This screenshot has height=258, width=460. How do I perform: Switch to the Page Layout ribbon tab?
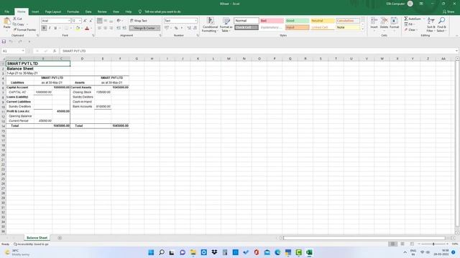(x=52, y=11)
